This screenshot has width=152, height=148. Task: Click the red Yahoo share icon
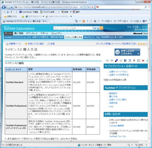tap(143, 61)
